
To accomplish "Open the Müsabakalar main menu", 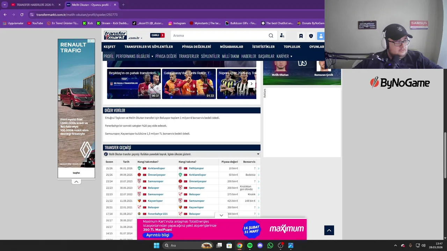I will 232,47.
